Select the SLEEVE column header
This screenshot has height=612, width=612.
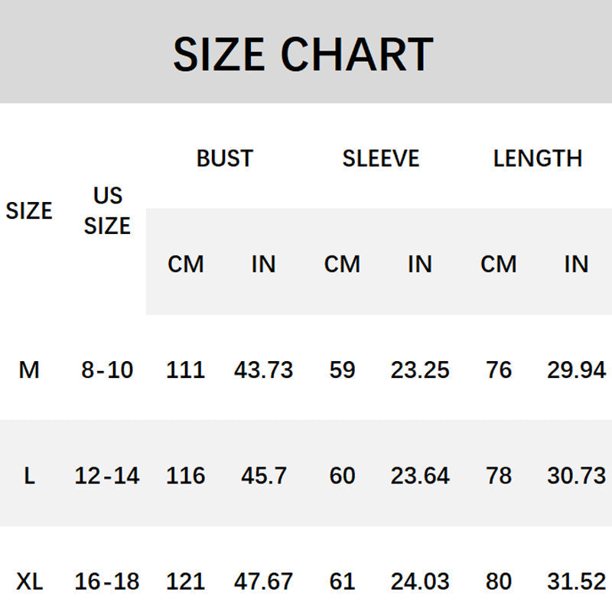[x=381, y=158]
